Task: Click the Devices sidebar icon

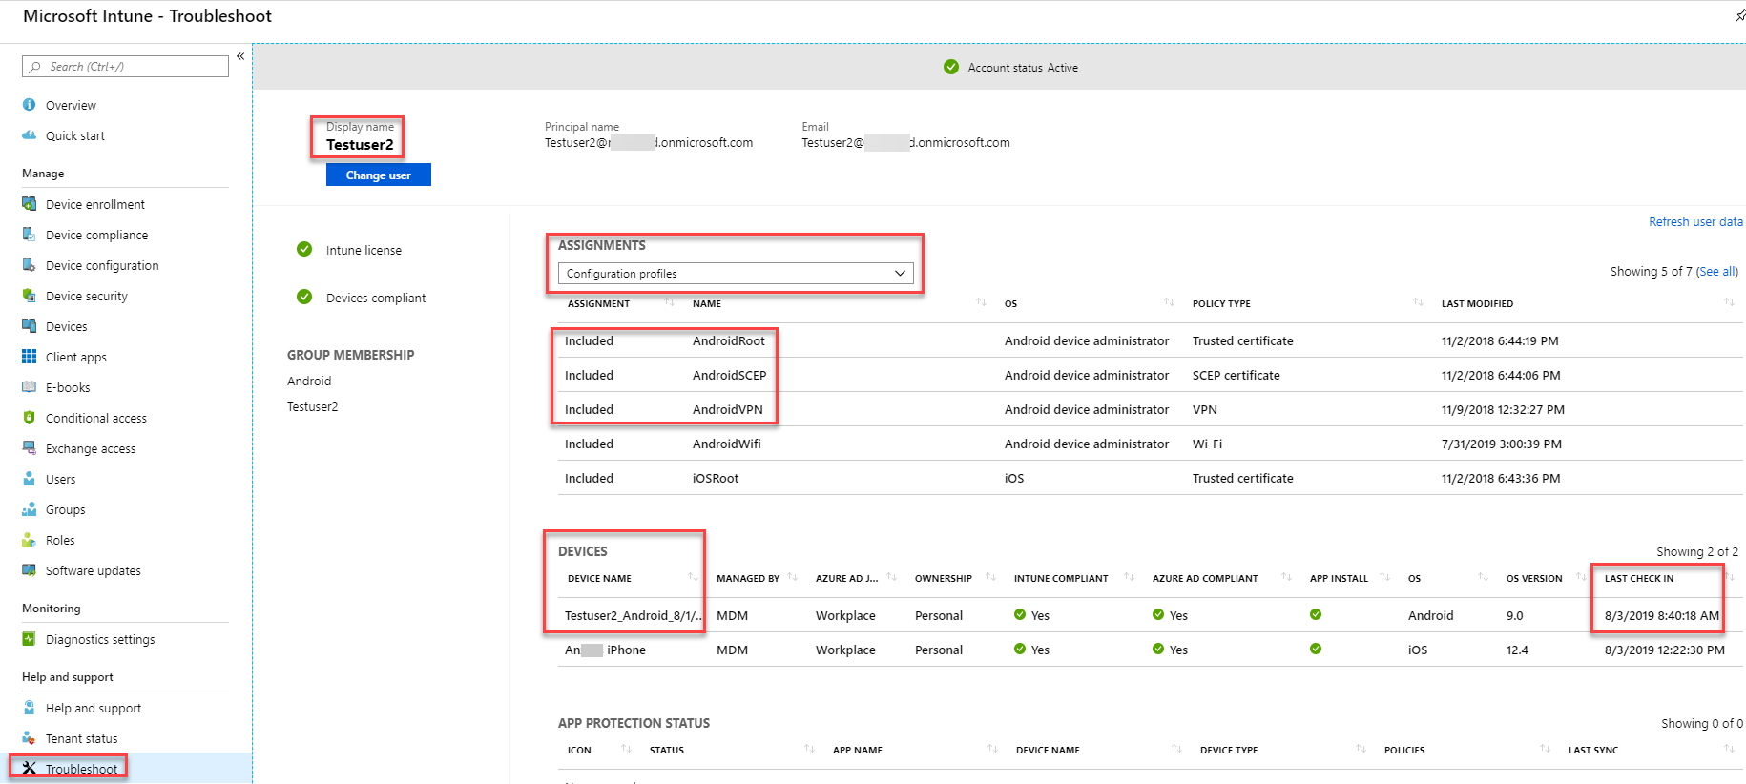Action: point(30,326)
